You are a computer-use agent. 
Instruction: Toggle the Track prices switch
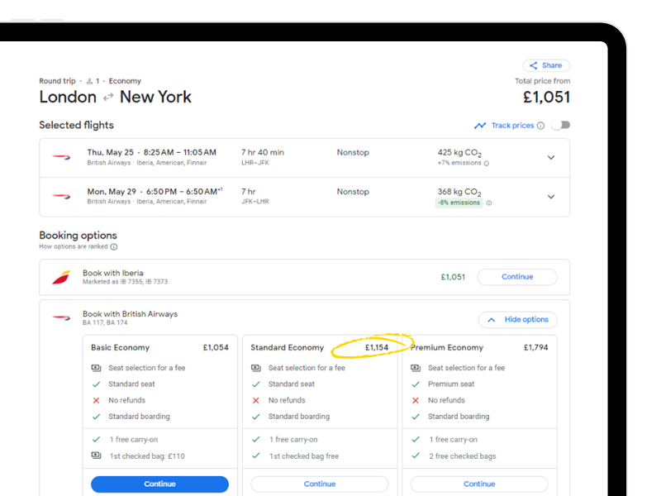(561, 126)
